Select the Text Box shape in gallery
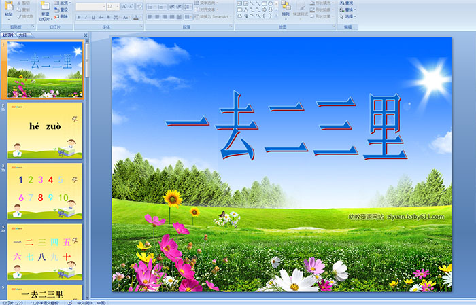This screenshot has width=476, height=305. (239, 3)
